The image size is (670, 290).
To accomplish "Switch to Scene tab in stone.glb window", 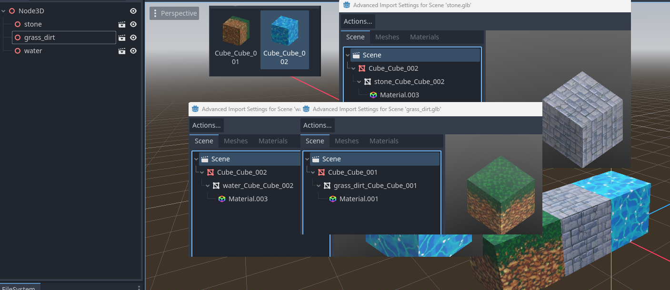I will coord(355,37).
